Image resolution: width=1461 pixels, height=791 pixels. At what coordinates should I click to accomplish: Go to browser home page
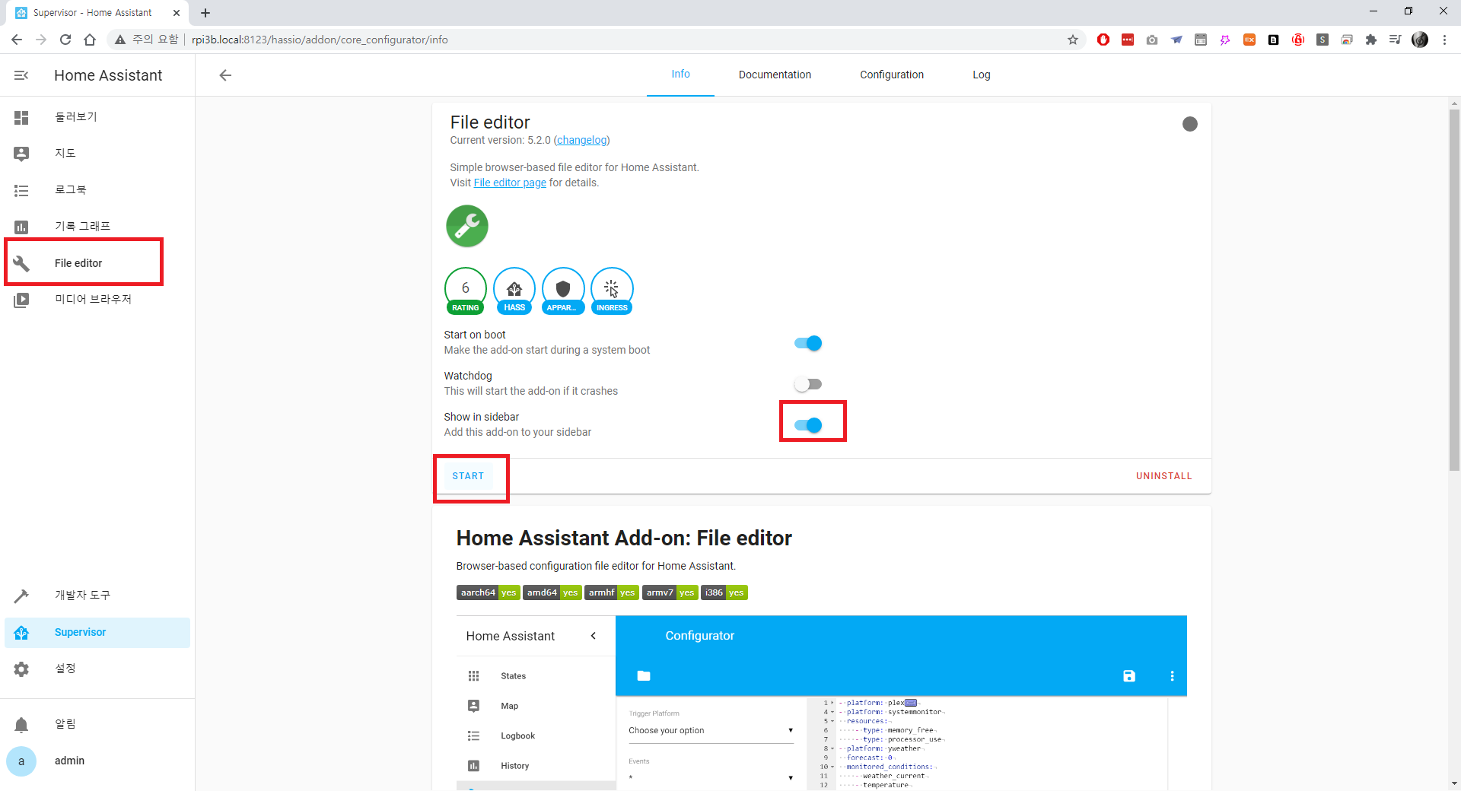coord(90,40)
